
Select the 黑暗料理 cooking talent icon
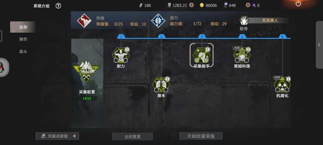[x=242, y=55]
